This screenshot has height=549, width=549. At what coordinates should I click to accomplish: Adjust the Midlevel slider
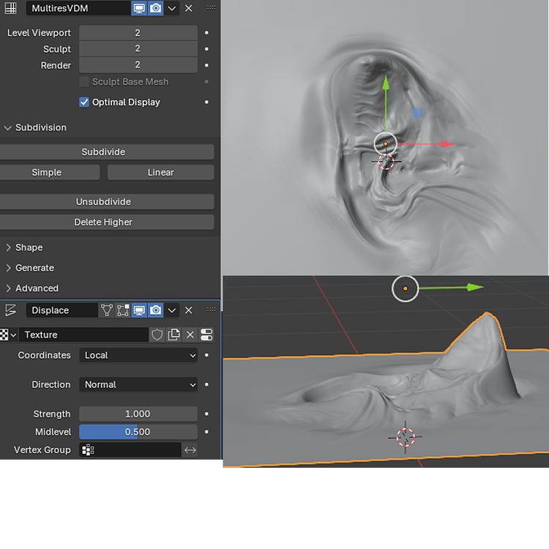138,432
